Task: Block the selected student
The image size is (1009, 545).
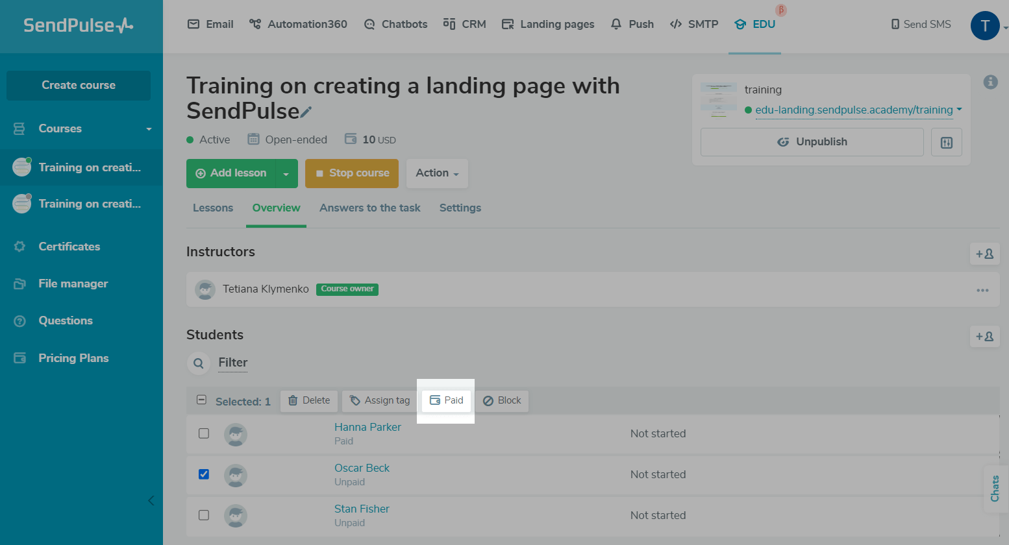Action: point(502,401)
